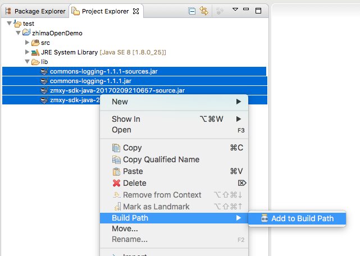Choose Open from context menu
This screenshot has width=360, height=256.
(174, 130)
